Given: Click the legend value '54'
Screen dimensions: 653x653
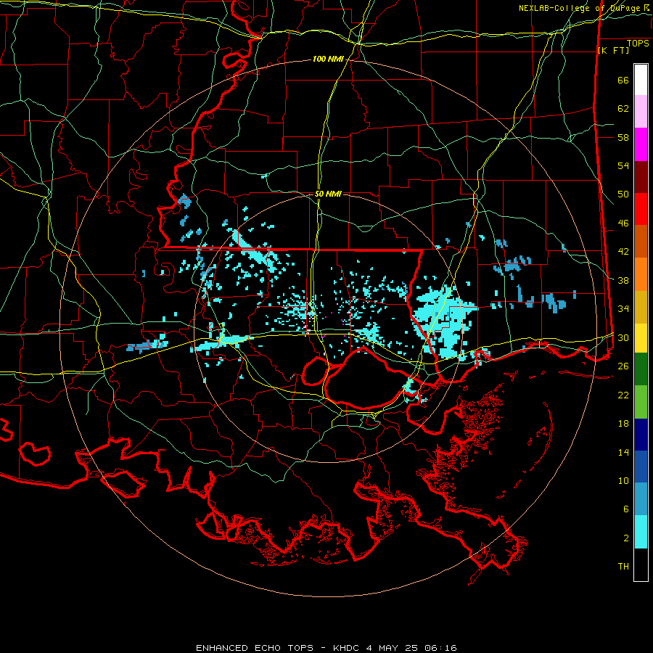Looking at the screenshot, I should pos(623,166).
